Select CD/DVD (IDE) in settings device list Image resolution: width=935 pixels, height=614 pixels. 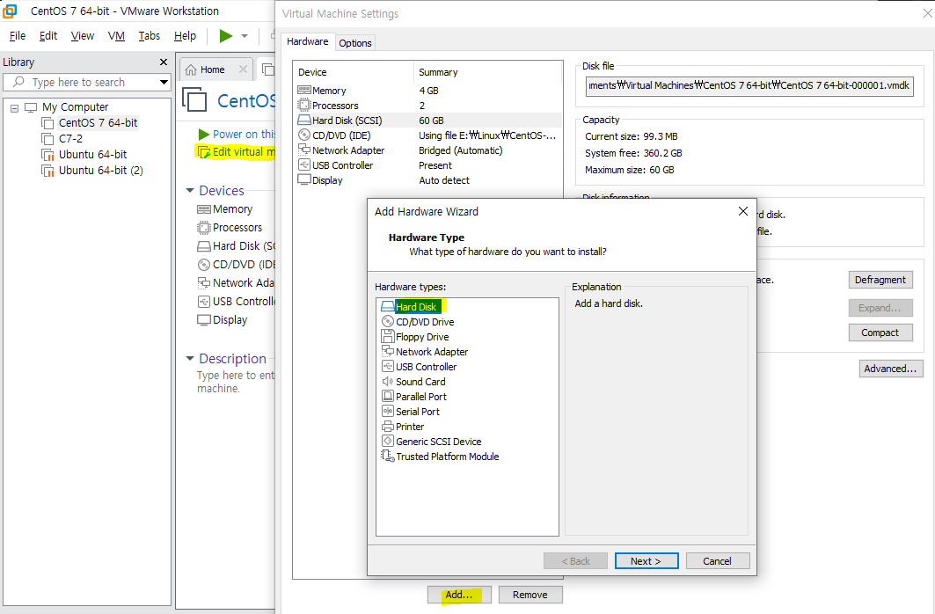[428, 135]
